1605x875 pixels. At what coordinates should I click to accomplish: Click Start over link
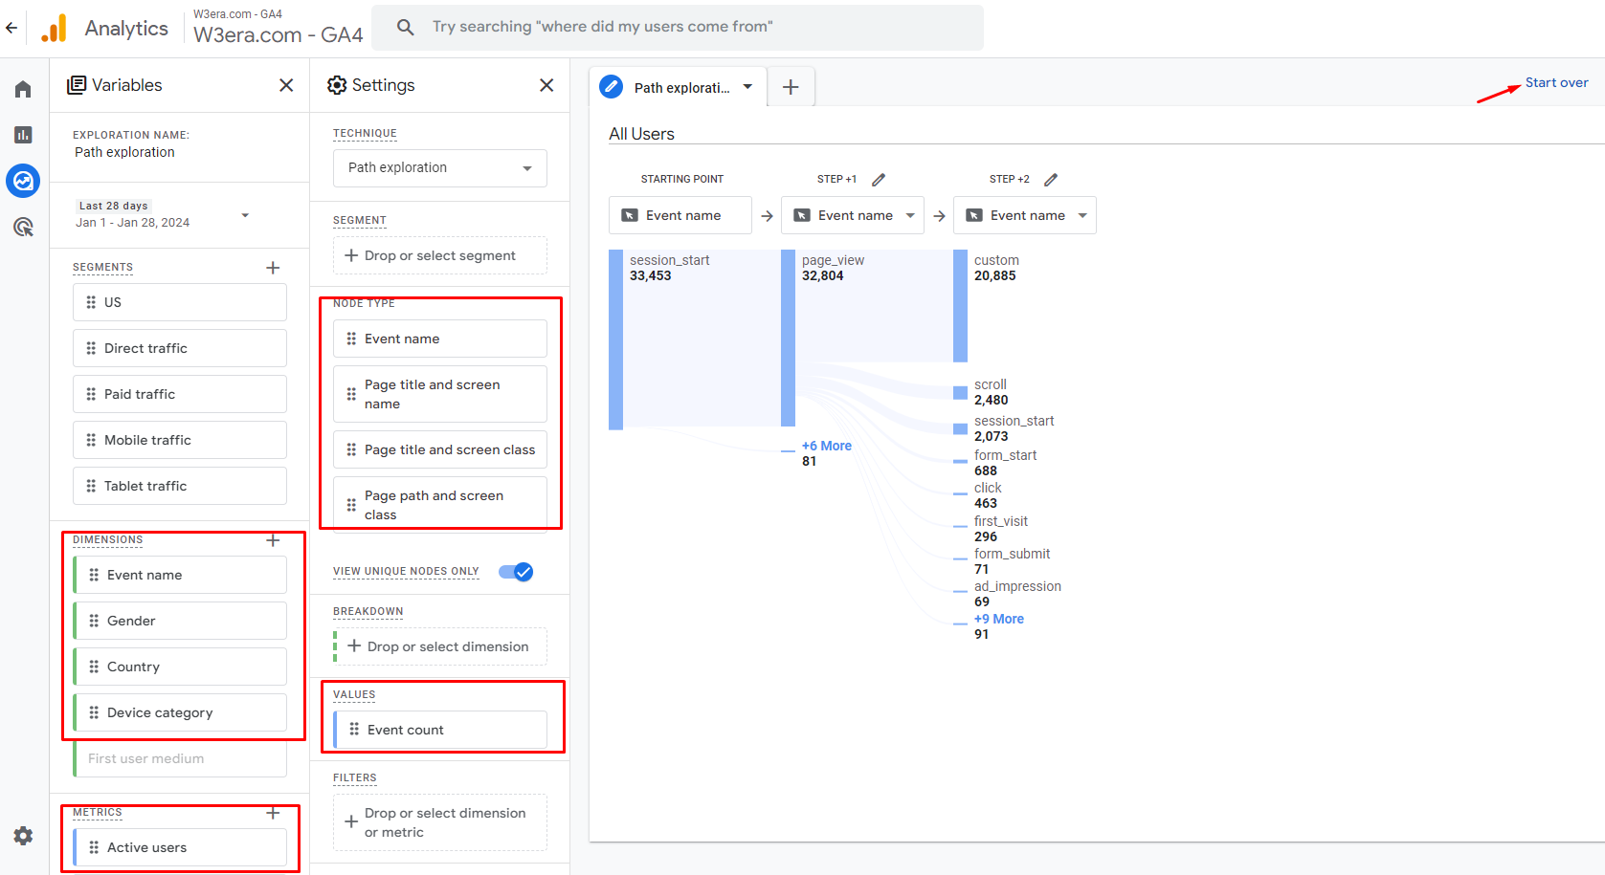point(1556,82)
